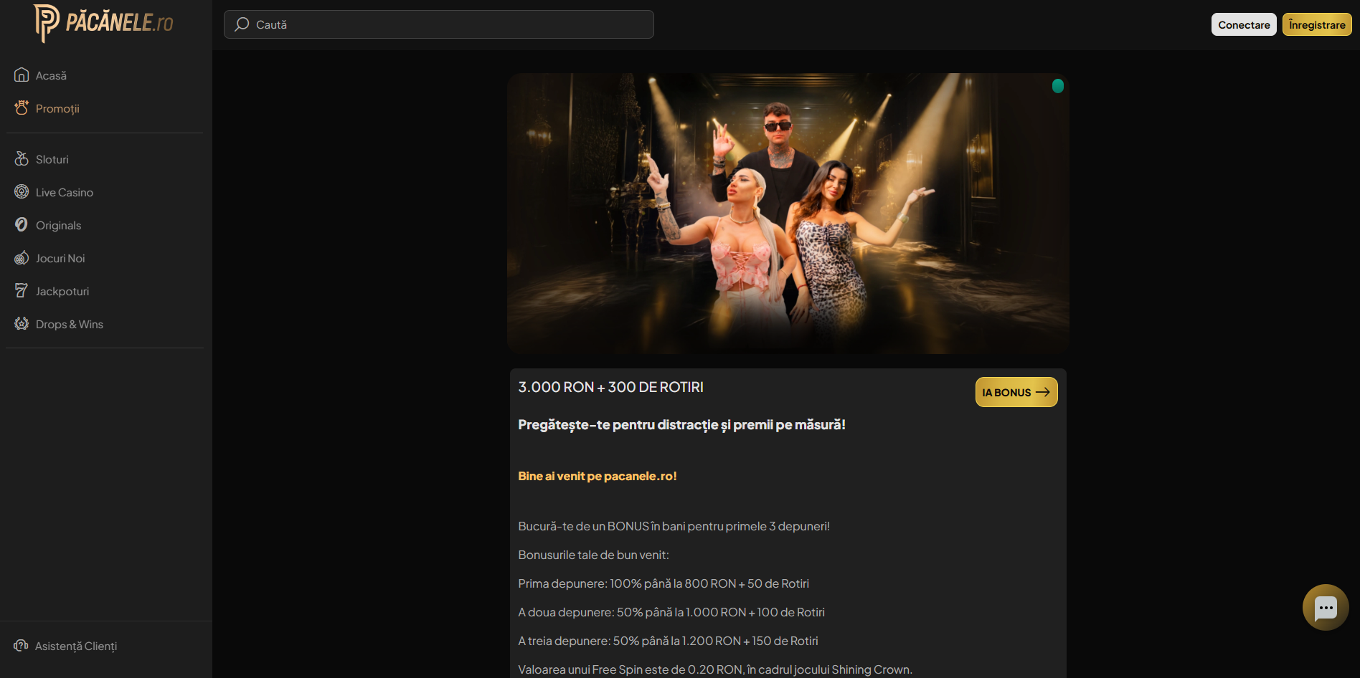
Task: Click the Drops & Wins icon
Action: (22, 323)
